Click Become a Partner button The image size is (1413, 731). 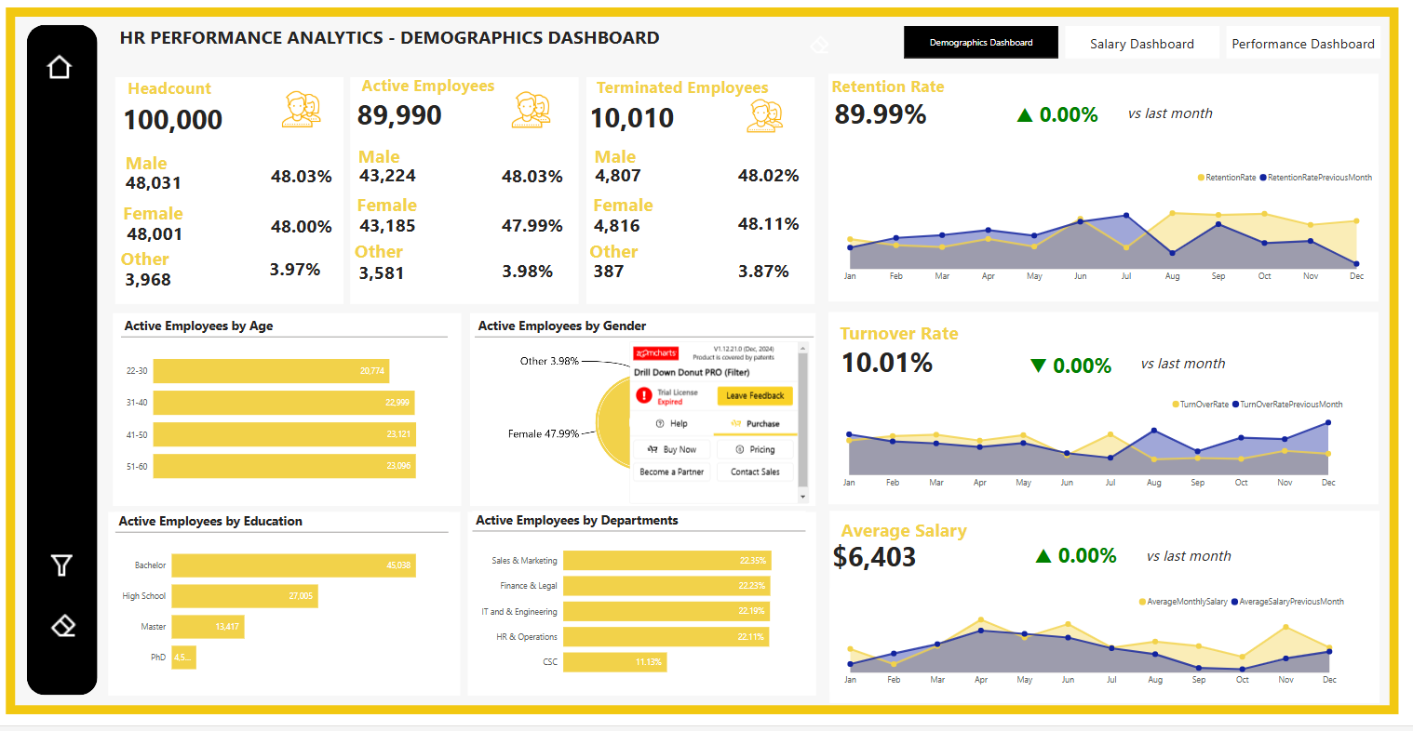[672, 472]
